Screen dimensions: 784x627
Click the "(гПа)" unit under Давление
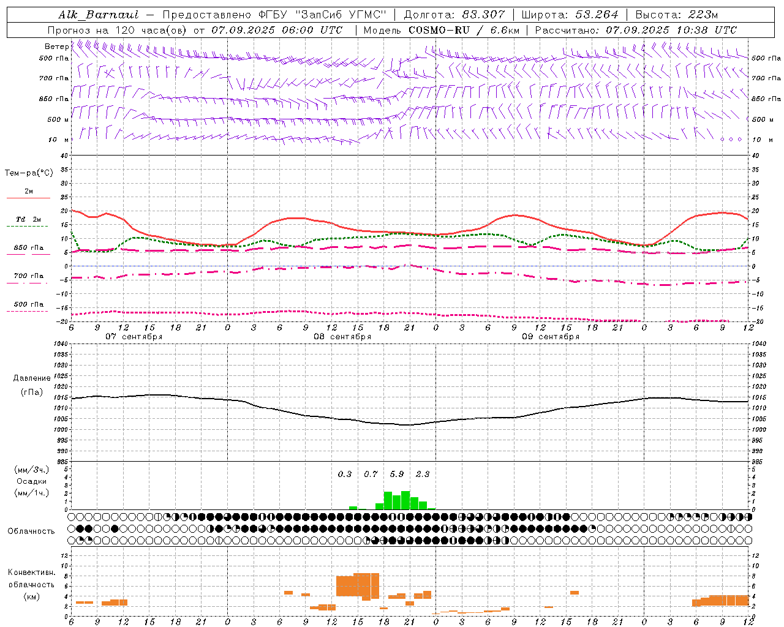point(32,392)
